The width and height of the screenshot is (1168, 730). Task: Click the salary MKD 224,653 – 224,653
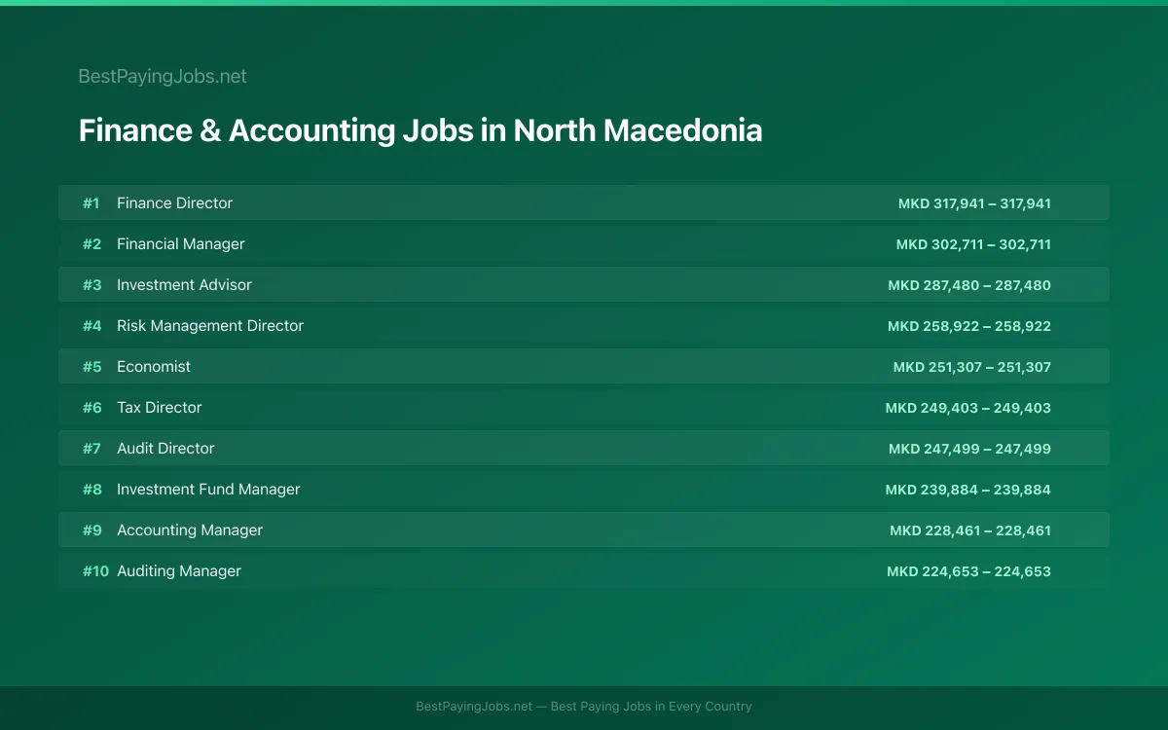pos(968,571)
